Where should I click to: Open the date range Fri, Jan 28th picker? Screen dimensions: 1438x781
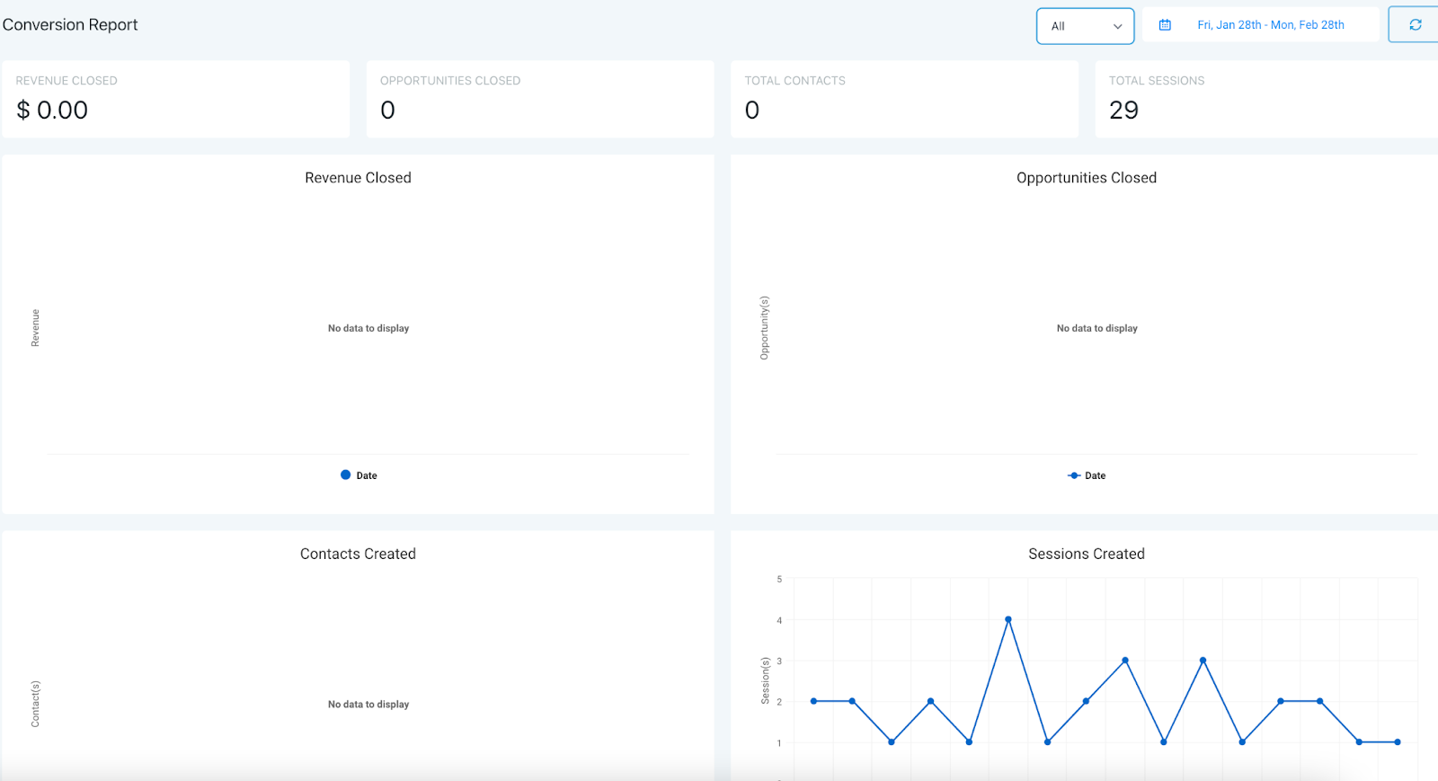click(x=1270, y=25)
